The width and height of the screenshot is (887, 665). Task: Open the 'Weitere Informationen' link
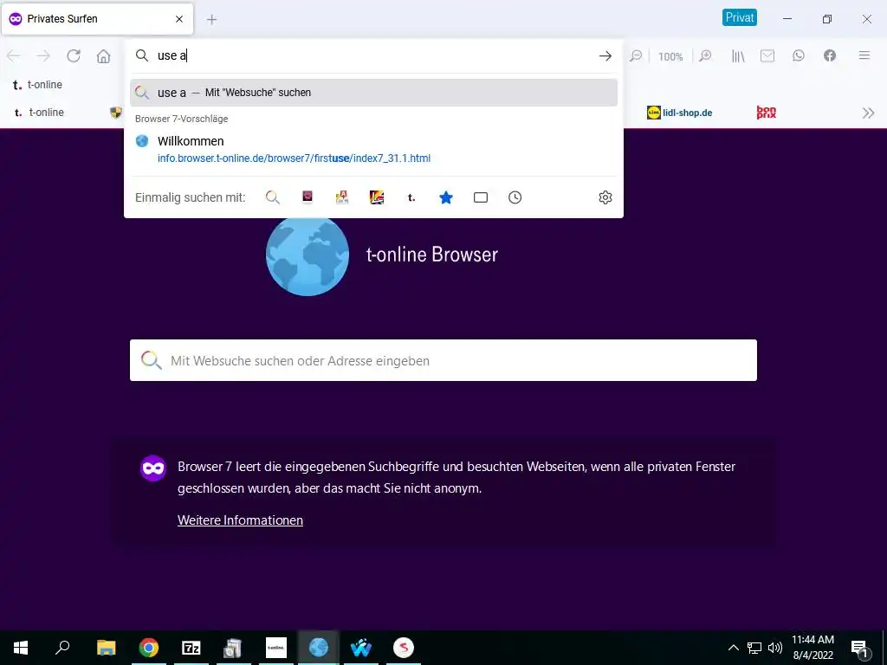(x=241, y=520)
